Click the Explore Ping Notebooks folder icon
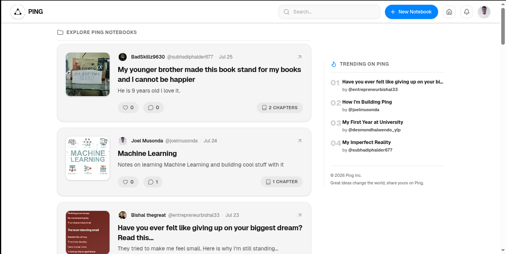The width and height of the screenshot is (506, 254). tap(60, 32)
